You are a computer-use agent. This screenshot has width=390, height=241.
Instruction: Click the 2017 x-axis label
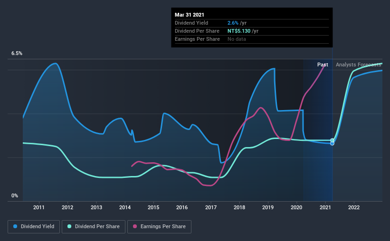pyautogui.click(x=211, y=207)
